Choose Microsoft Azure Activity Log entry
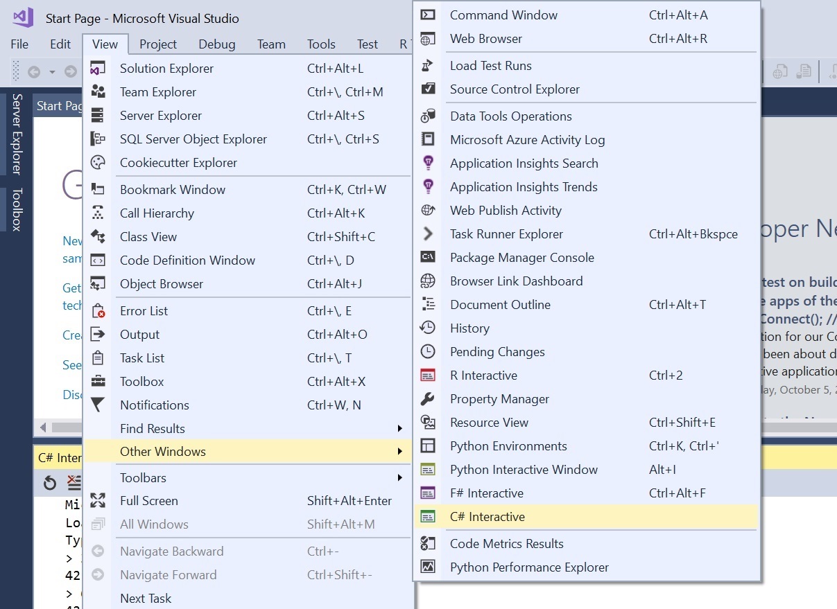The width and height of the screenshot is (837, 609). click(x=586, y=140)
